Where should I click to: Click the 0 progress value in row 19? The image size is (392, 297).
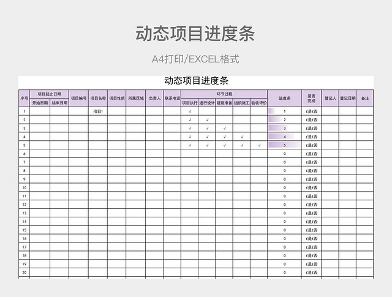(284, 264)
